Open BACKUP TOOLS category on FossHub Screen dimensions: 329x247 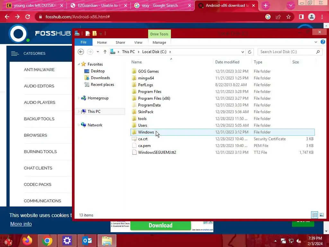click(x=39, y=119)
